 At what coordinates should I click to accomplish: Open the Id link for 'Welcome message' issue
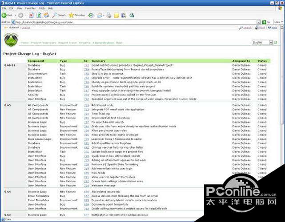tap(87, 186)
